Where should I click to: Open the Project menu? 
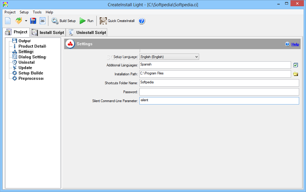(x=10, y=12)
